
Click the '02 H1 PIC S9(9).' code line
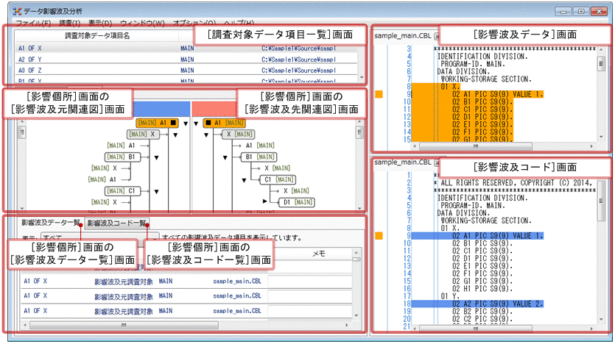pos(482,289)
